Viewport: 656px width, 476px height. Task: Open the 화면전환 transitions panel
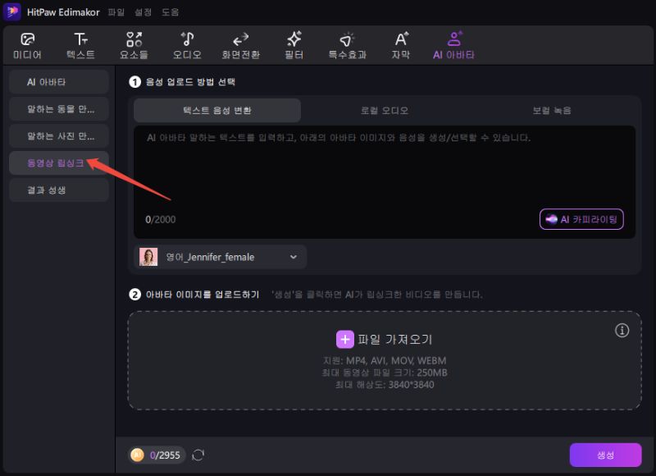point(240,44)
